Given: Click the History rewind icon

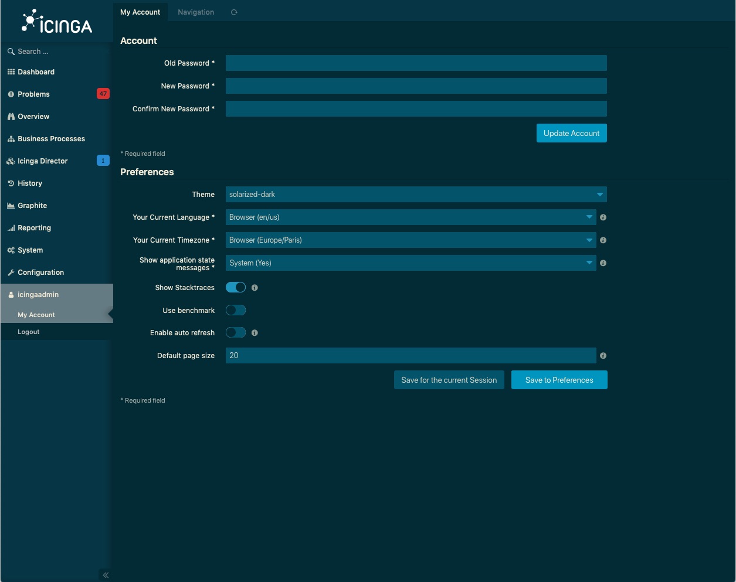Looking at the screenshot, I should [x=11, y=183].
